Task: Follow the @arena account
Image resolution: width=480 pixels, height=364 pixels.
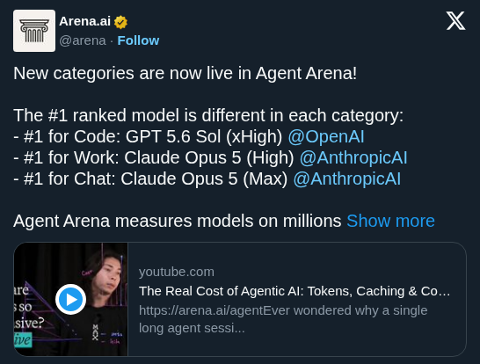Action: [138, 40]
